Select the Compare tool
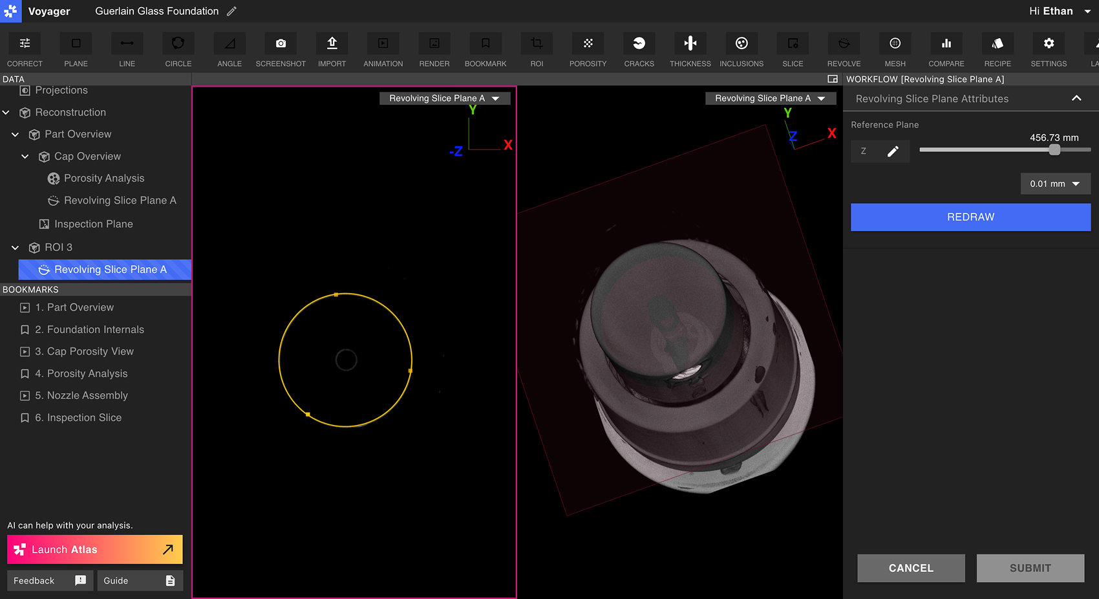 [946, 50]
